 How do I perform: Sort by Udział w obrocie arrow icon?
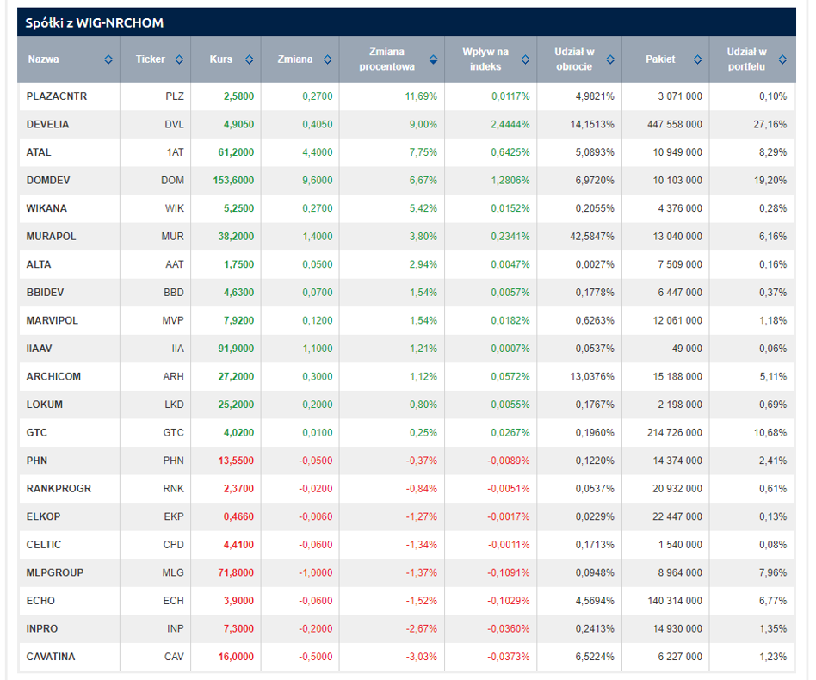tap(609, 59)
